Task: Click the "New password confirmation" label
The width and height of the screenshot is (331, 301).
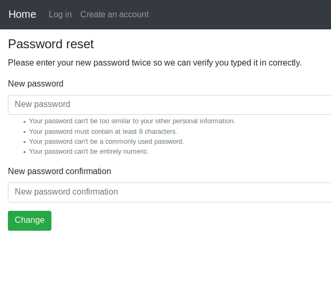Action: point(59,171)
